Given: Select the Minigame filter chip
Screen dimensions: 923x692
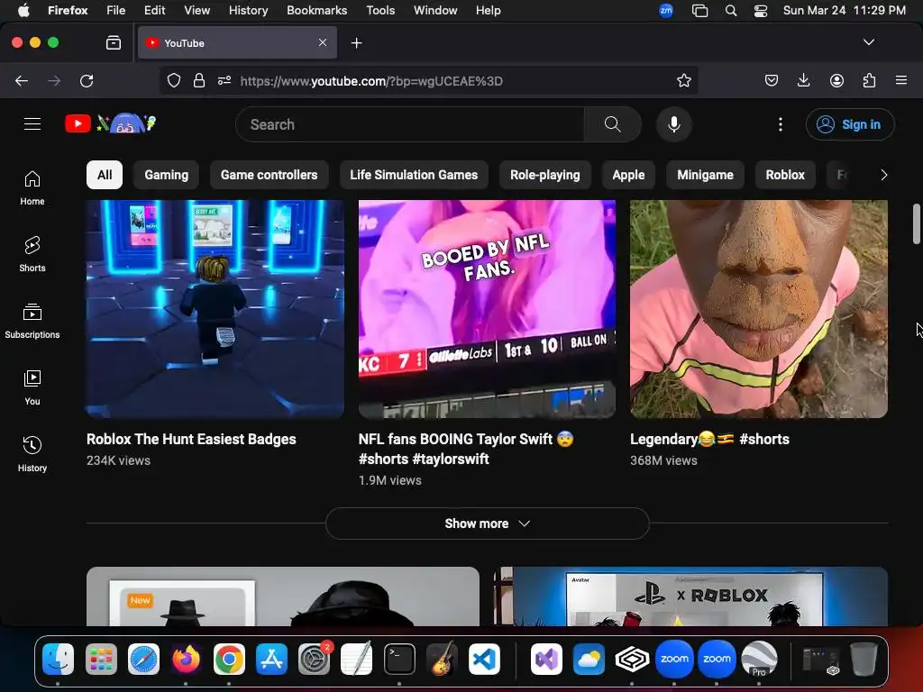Looking at the screenshot, I should [705, 175].
